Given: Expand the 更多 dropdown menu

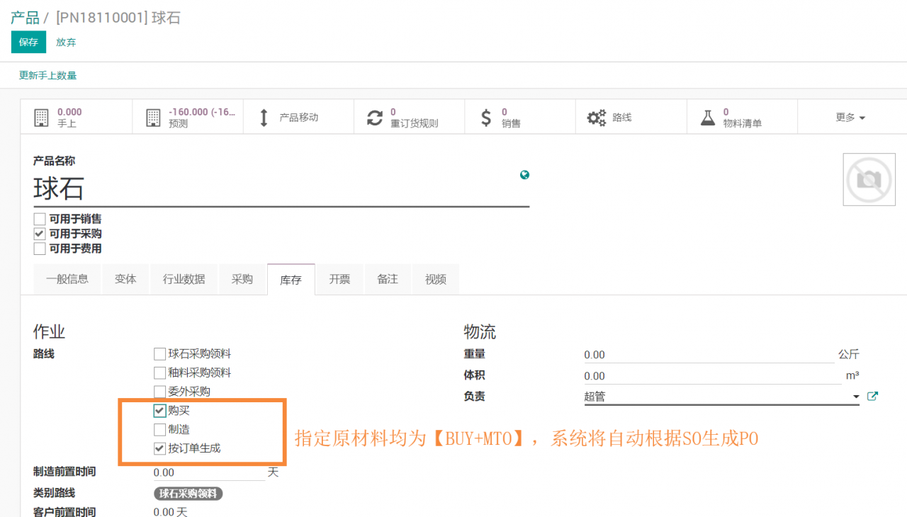Looking at the screenshot, I should [x=850, y=118].
